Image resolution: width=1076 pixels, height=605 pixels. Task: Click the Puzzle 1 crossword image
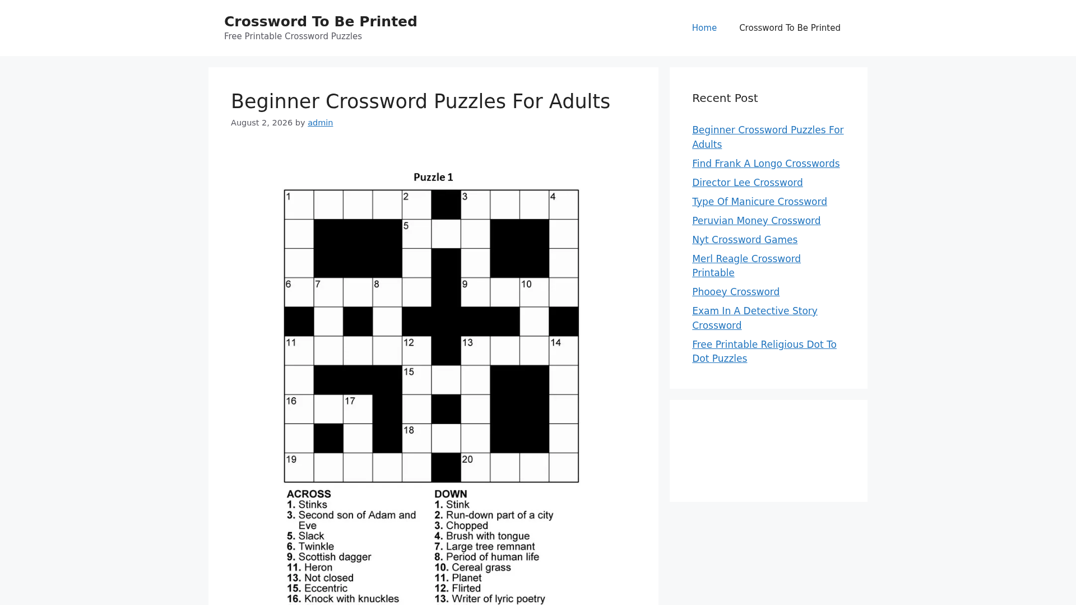433,387
